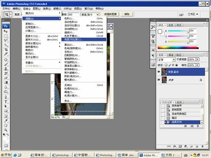Open the Layers panel options menu
The width and height of the screenshot is (211, 158).
coord(206,56)
